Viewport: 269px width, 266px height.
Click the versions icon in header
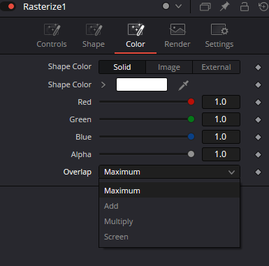pos(205,7)
